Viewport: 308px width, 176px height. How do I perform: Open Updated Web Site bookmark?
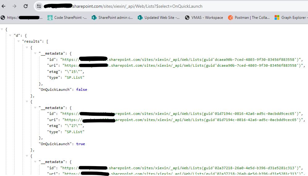pyautogui.click(x=158, y=18)
